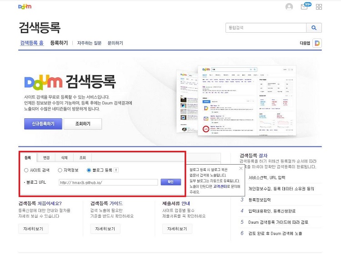Open the 등록하기 menu item

click(59, 43)
